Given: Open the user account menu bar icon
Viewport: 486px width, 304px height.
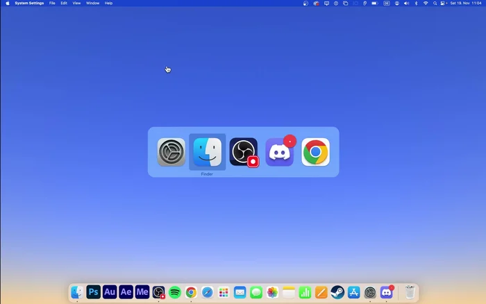Looking at the screenshot, I should [x=396, y=3].
